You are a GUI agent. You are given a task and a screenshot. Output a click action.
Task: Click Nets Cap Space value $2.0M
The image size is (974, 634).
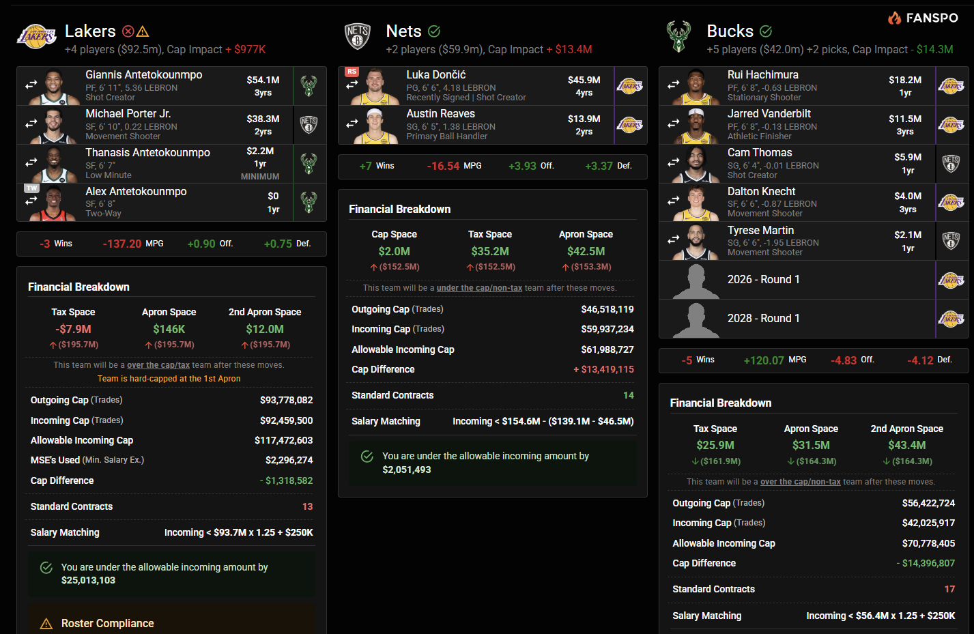point(394,251)
